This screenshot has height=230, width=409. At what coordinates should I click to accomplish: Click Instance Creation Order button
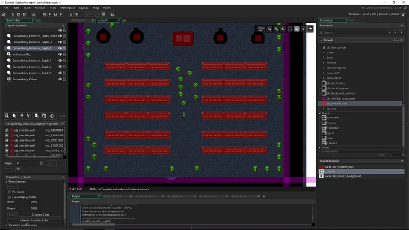point(34,220)
